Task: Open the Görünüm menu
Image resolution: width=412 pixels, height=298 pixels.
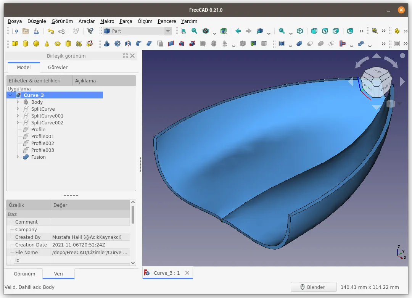Action: point(62,21)
